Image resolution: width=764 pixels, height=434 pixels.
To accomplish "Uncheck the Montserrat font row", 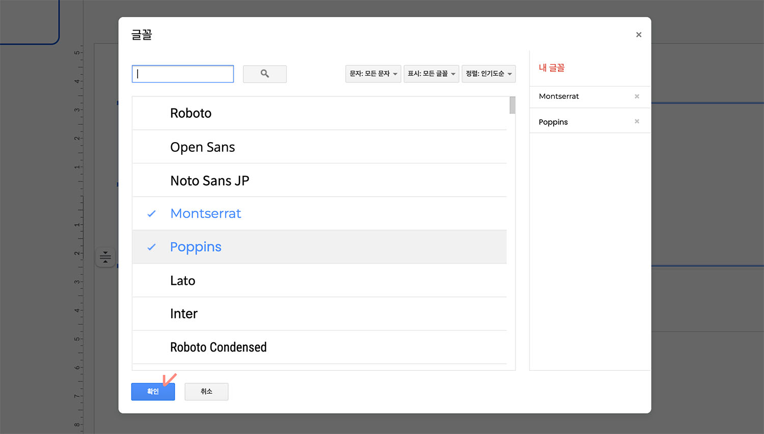I will (319, 213).
